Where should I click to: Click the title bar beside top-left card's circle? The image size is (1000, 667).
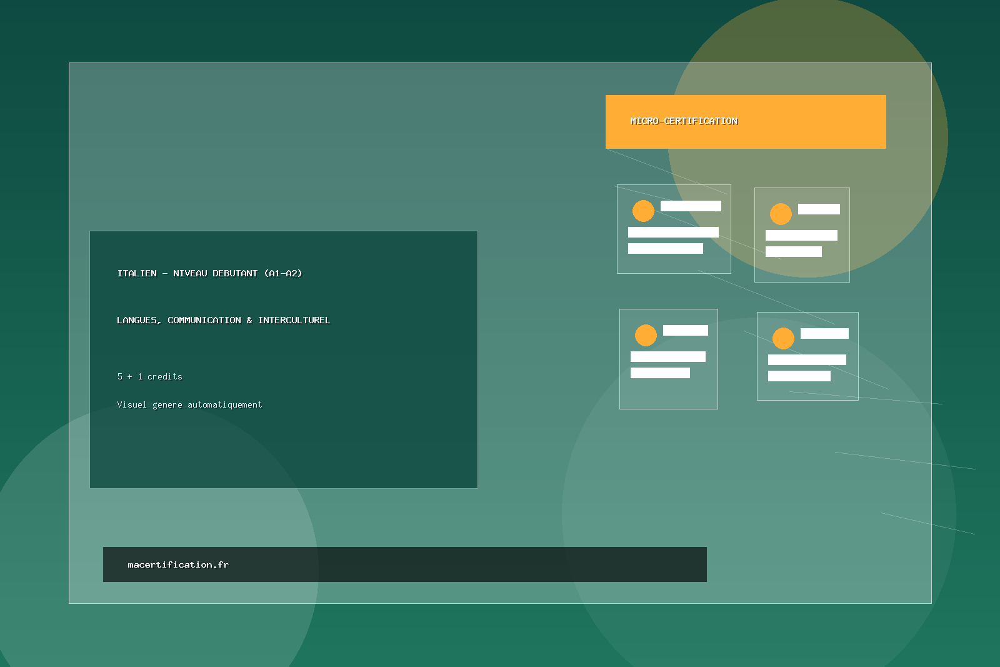coord(691,206)
